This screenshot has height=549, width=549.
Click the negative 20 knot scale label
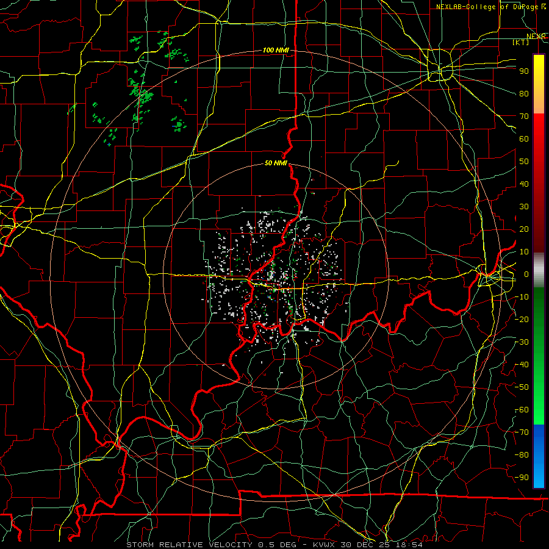522,319
